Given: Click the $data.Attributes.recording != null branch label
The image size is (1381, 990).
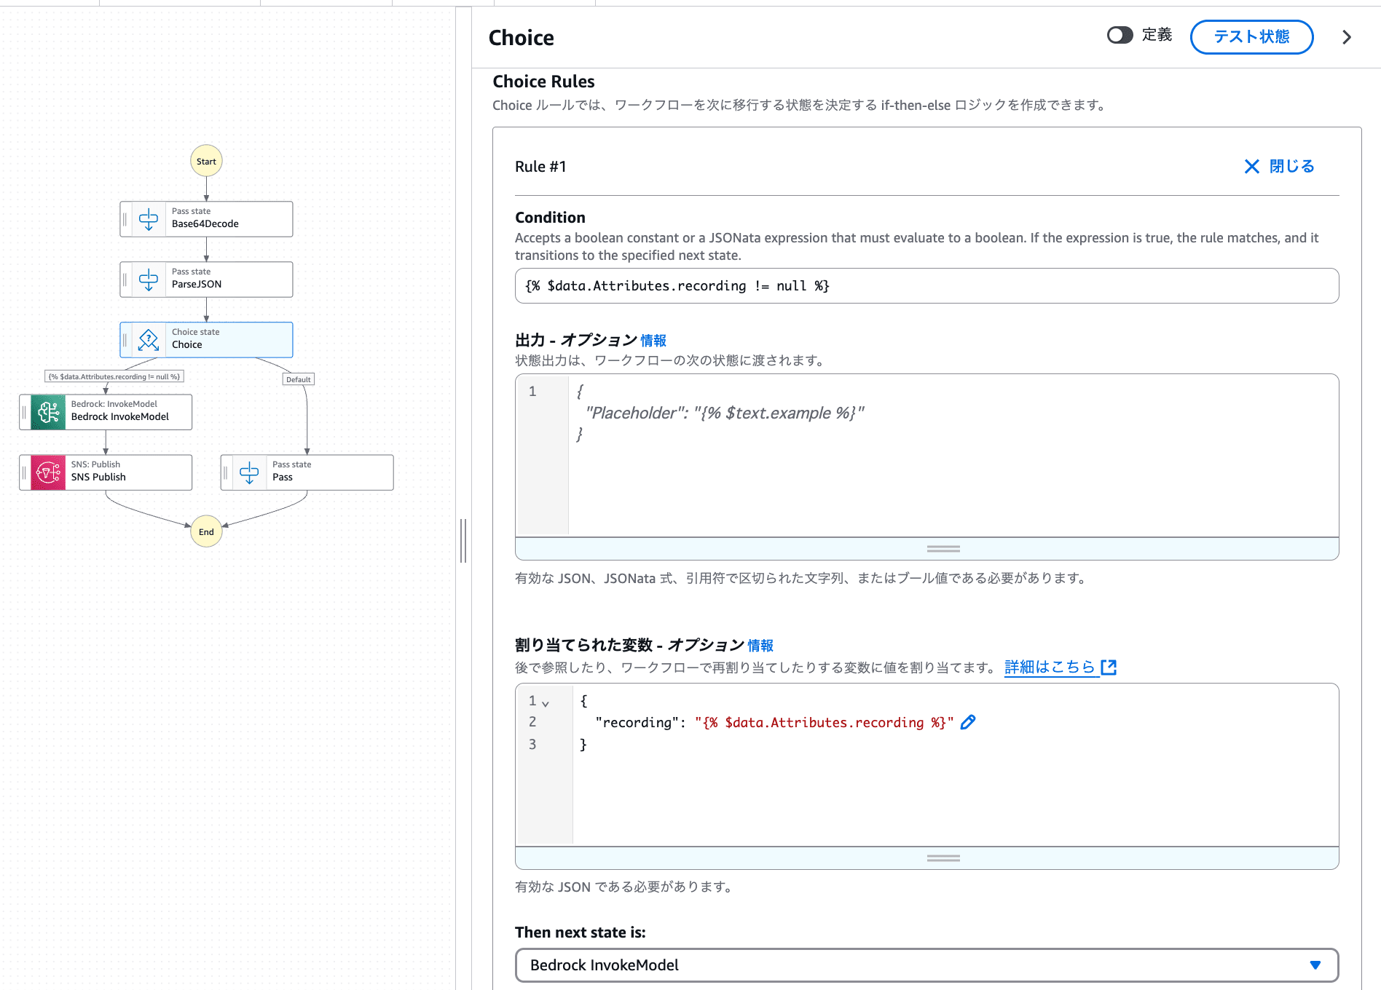Looking at the screenshot, I should pyautogui.click(x=114, y=376).
